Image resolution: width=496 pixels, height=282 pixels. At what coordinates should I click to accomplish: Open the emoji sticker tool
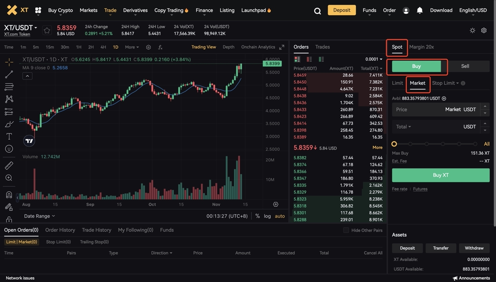[x=9, y=149]
